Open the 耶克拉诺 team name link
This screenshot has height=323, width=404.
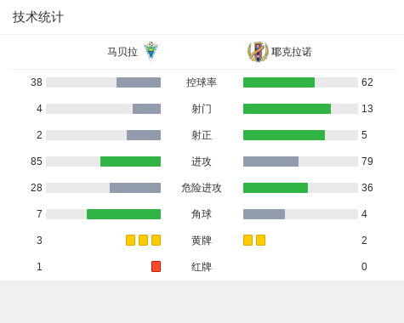click(x=292, y=52)
